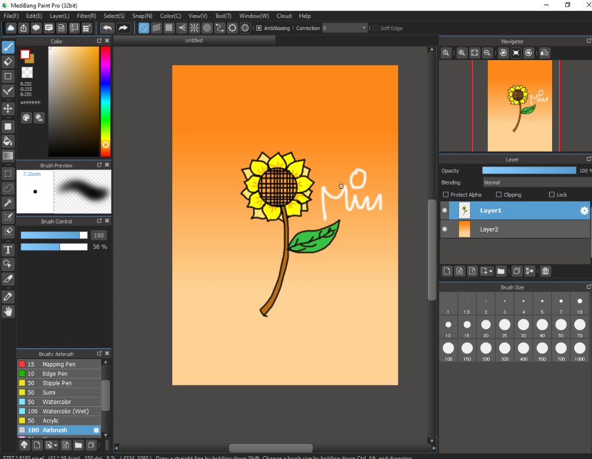Enable the Clipping checkbox
592x459 pixels.
pos(499,194)
